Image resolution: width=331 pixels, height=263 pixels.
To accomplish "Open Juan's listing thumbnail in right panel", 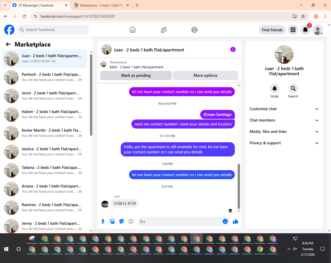I will [x=284, y=55].
